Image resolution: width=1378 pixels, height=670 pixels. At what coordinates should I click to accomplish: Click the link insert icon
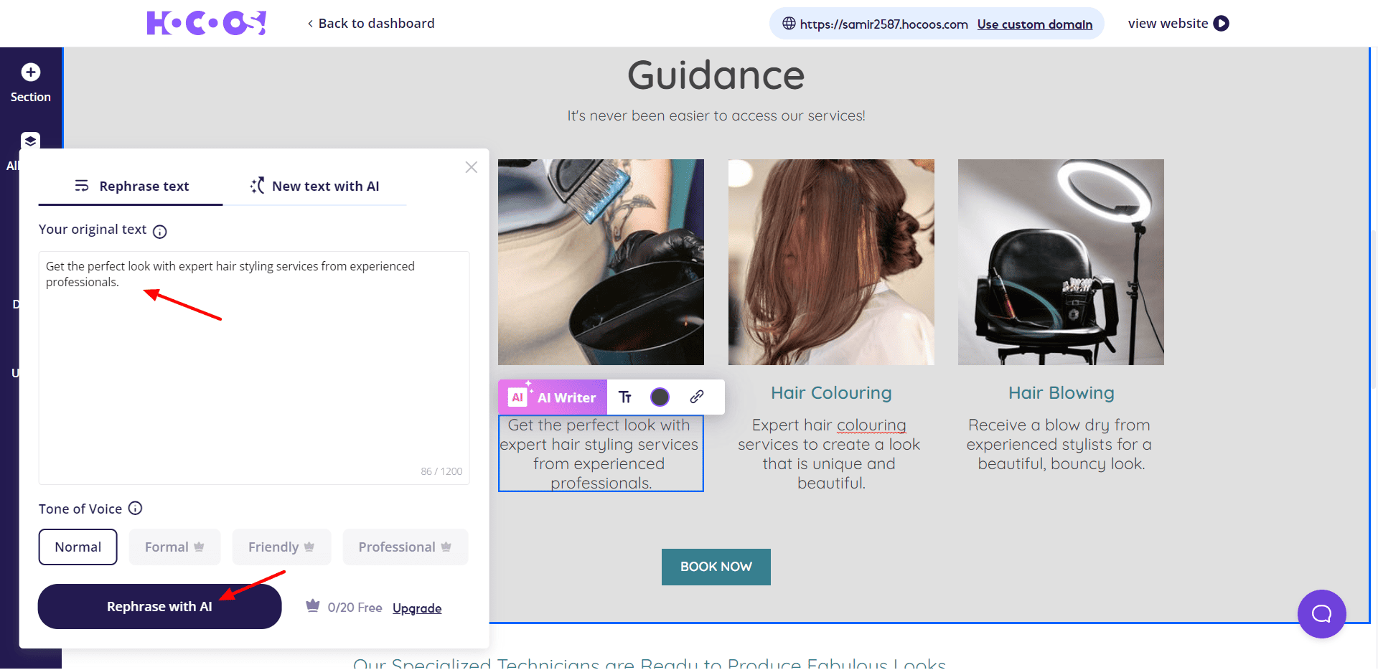[x=696, y=397]
